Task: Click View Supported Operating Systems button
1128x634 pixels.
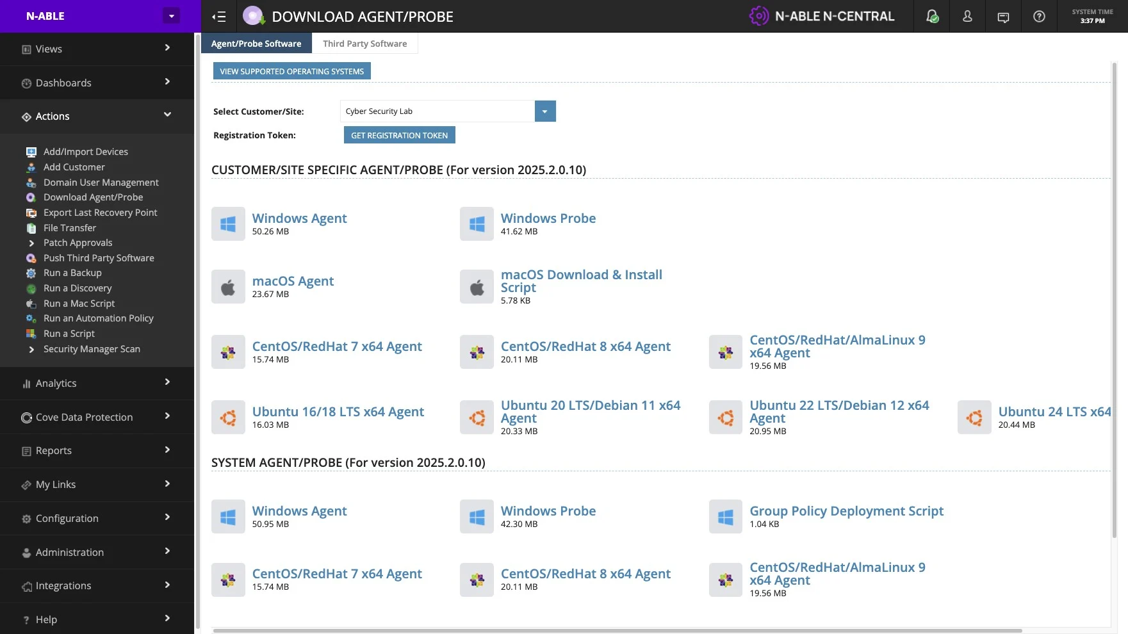Action: point(292,71)
